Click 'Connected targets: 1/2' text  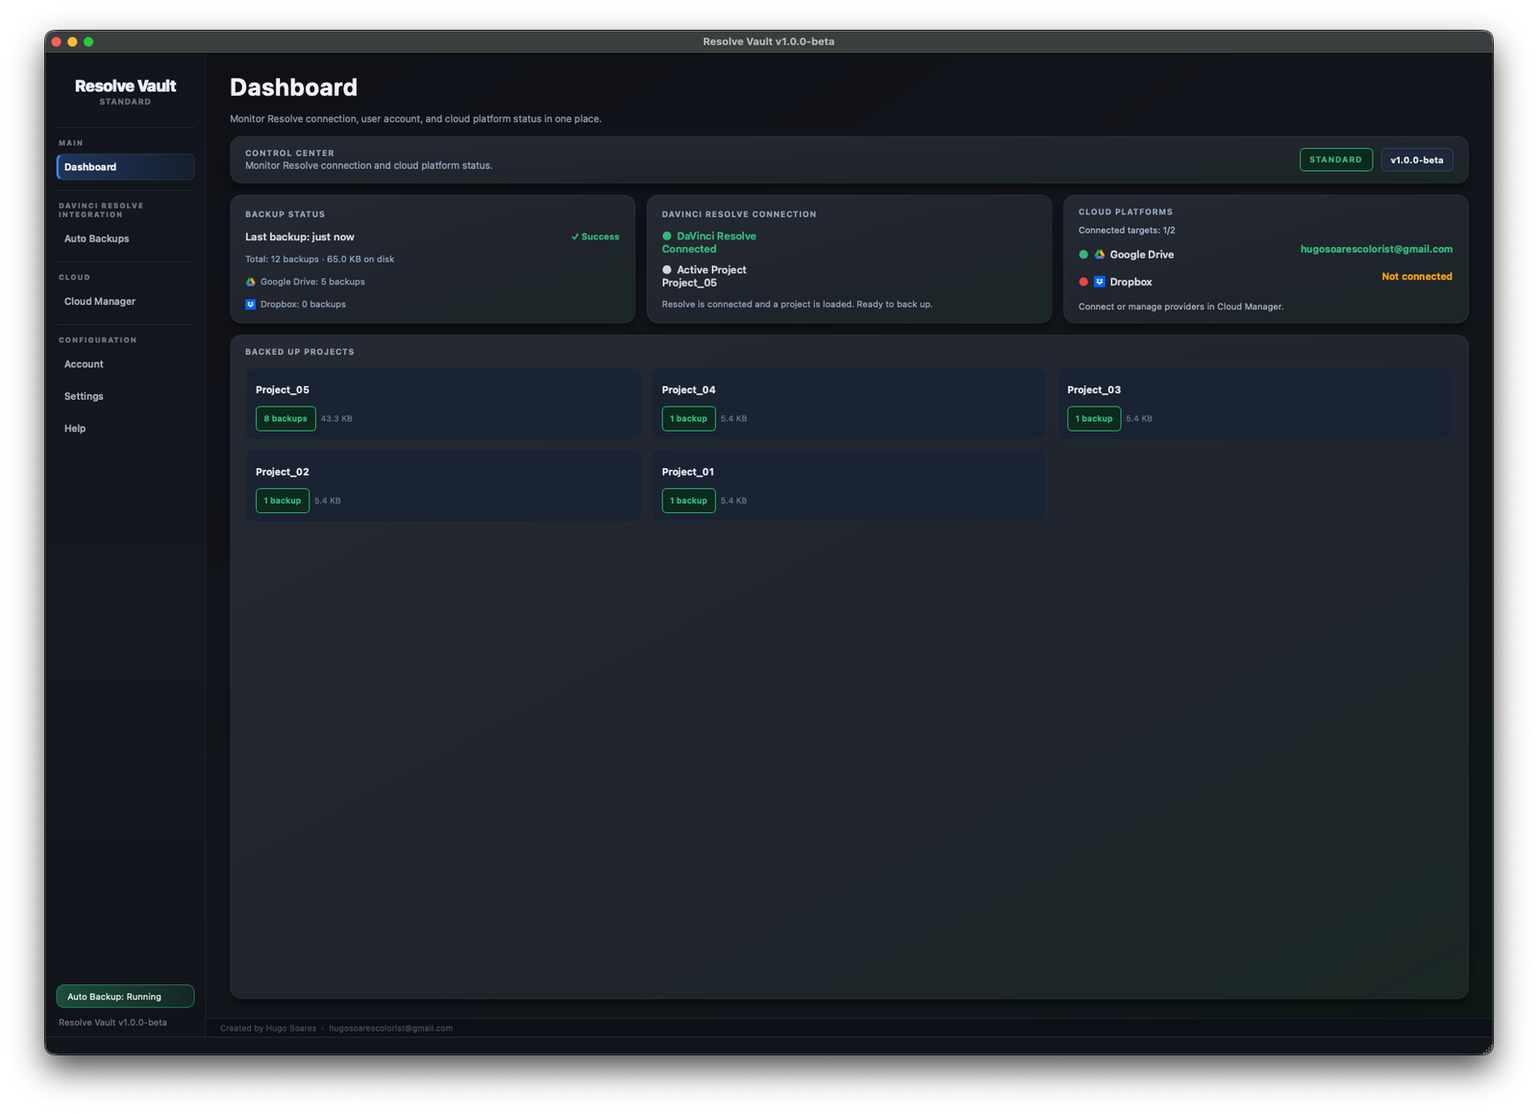point(1127,231)
